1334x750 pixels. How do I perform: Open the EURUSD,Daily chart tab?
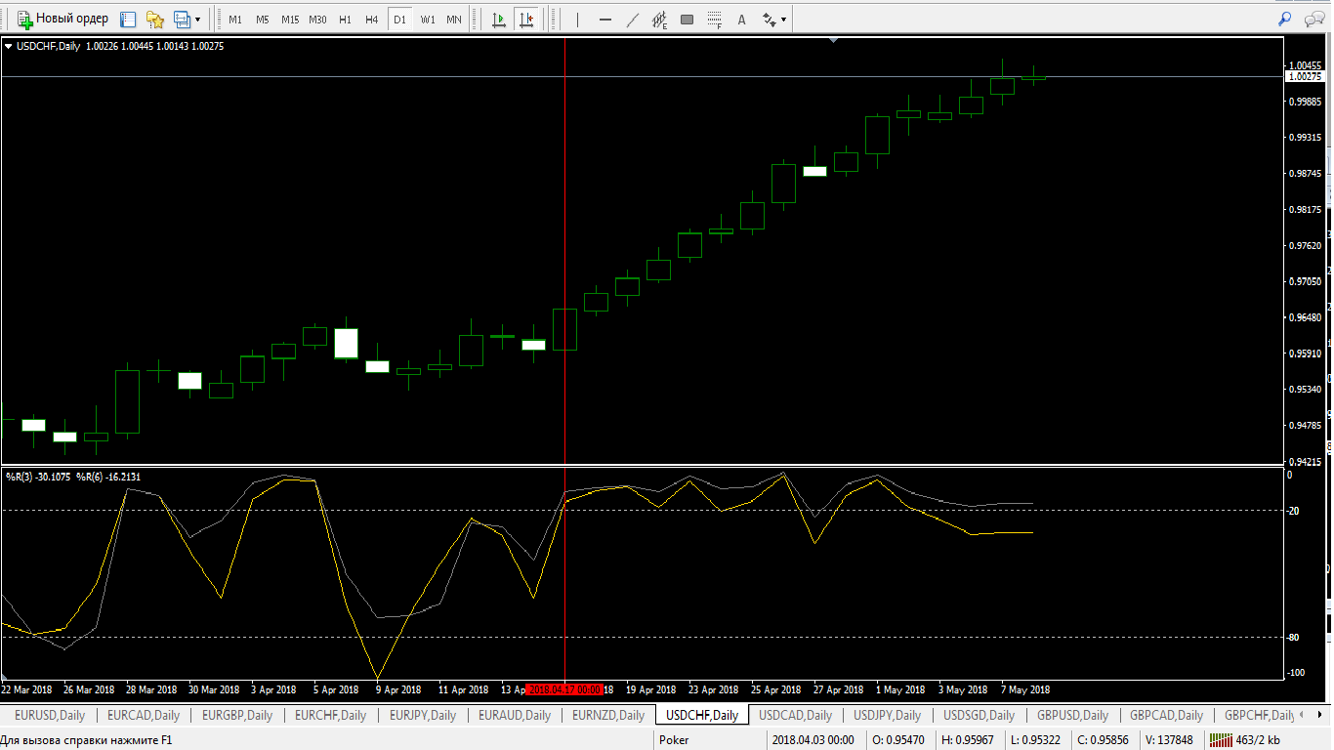pos(50,715)
